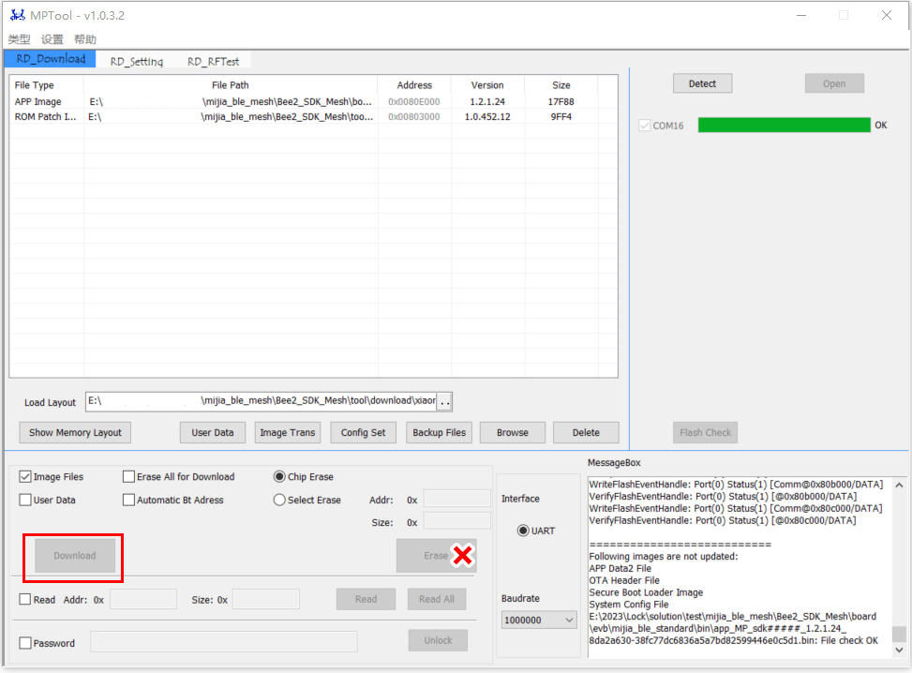Open the User Data dialog button
Image resolution: width=912 pixels, height=673 pixels.
coord(212,433)
